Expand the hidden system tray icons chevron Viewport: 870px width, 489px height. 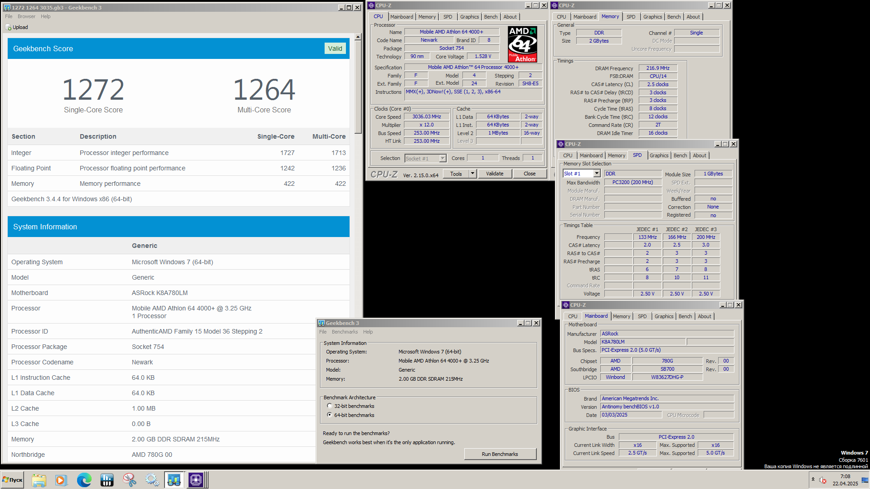click(x=813, y=480)
